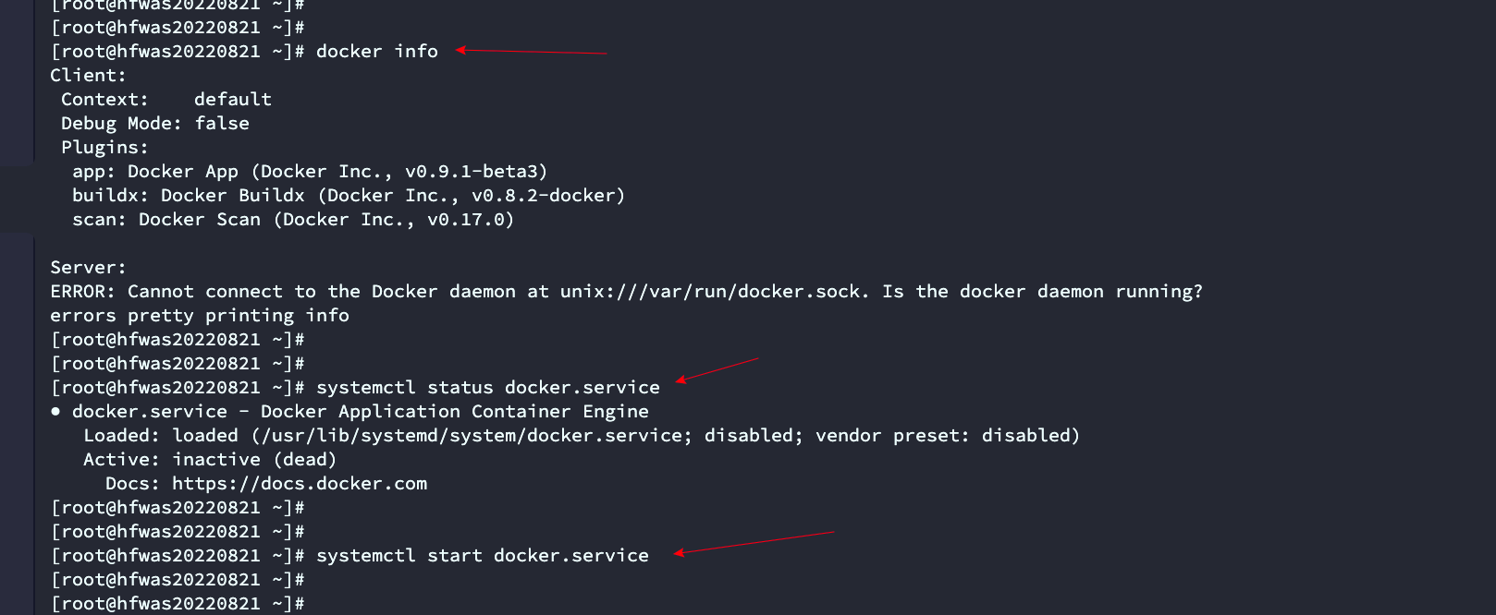Select the Context "default" value
The image size is (1496, 615).
[x=233, y=100]
